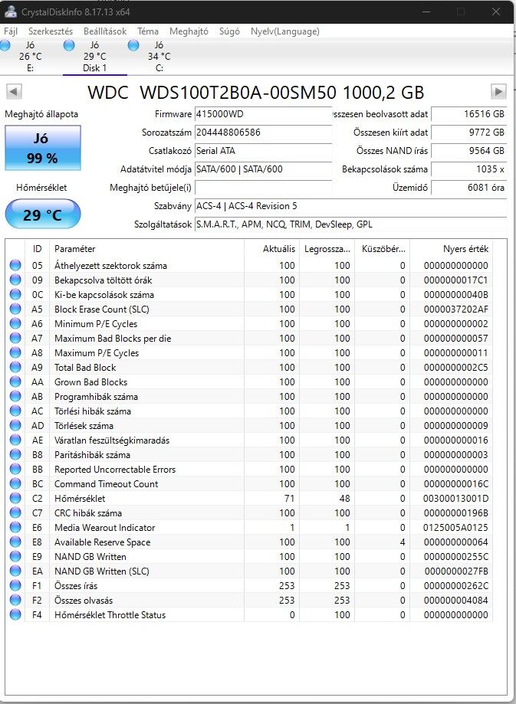Select the C: drive tab
The height and width of the screenshot is (704, 516).
pyautogui.click(x=159, y=57)
